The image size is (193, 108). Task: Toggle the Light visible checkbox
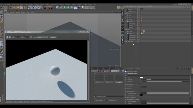point(140,84)
